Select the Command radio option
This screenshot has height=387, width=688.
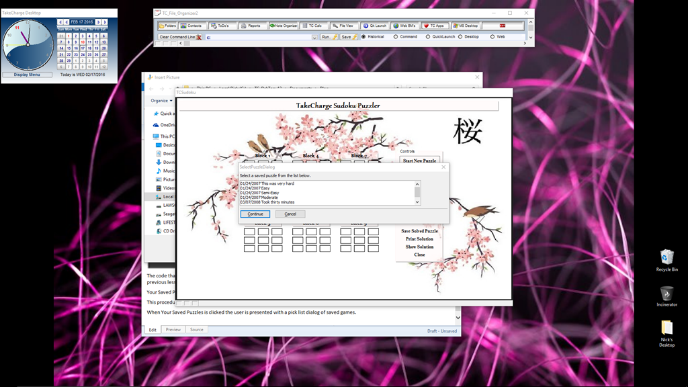point(396,37)
